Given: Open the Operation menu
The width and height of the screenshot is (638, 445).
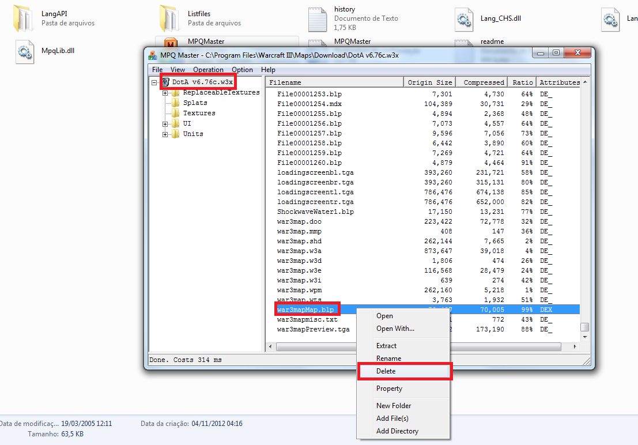Looking at the screenshot, I should coord(208,70).
